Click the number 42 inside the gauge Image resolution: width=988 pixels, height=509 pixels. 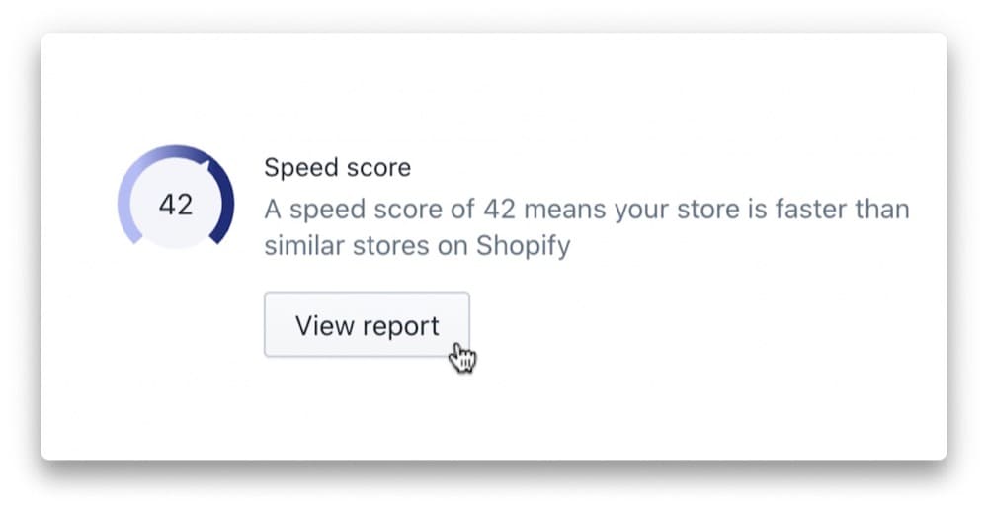pos(176,205)
